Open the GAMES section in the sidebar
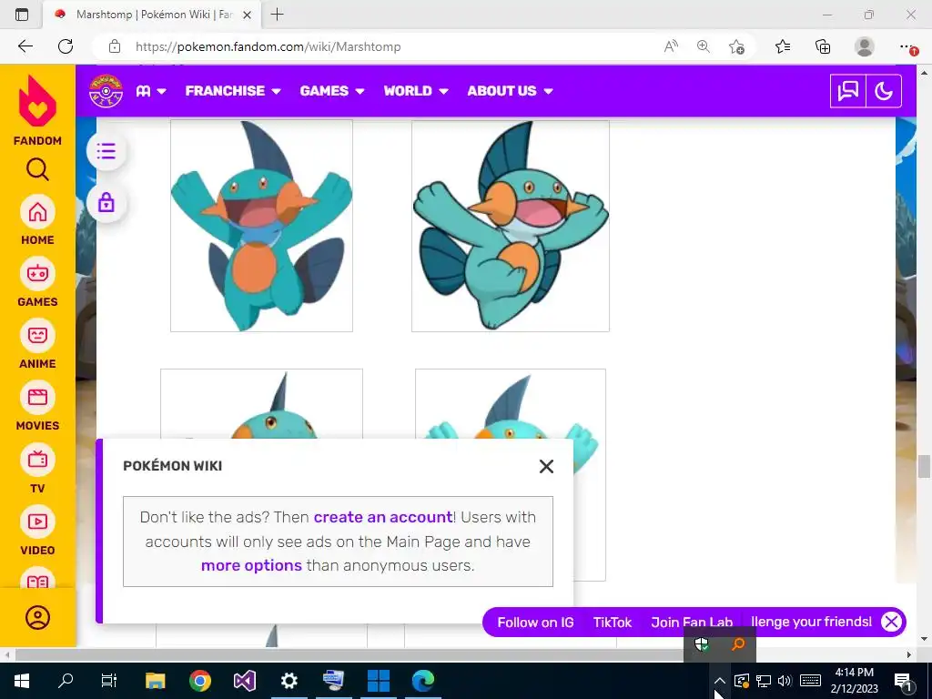Image resolution: width=932 pixels, height=699 pixels. 37,282
